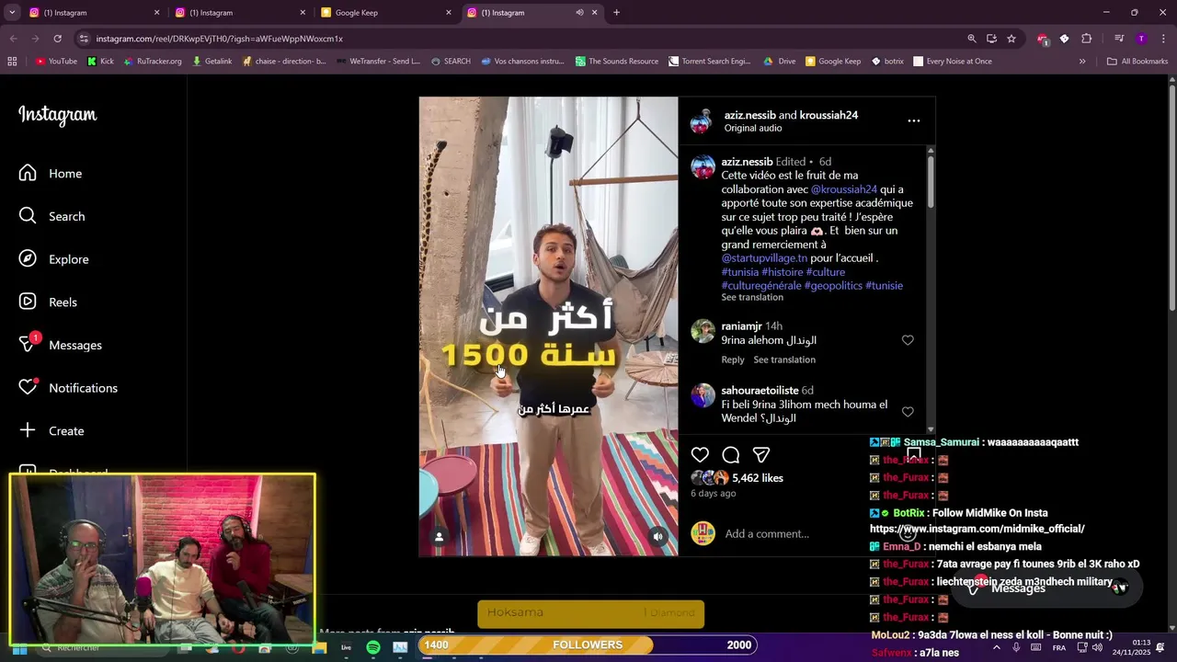
Task: Open Create in Instagram sidebar
Action: pyautogui.click(x=51, y=430)
